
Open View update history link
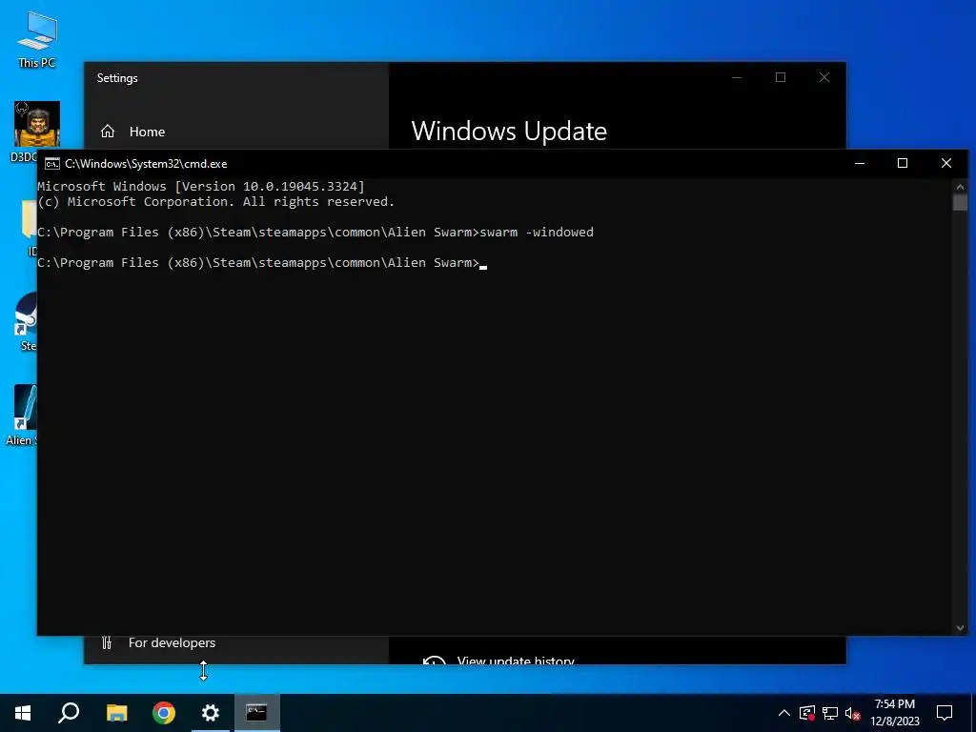(x=516, y=660)
